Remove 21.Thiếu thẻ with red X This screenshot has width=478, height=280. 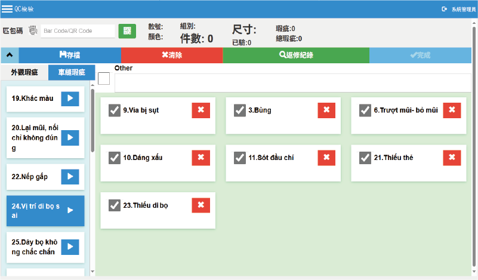[x=452, y=158]
